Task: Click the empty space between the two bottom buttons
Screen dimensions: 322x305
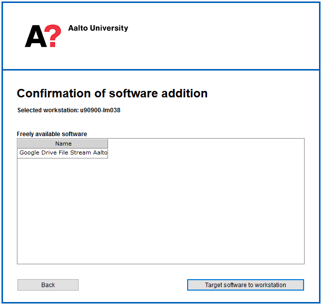Action: click(132, 285)
